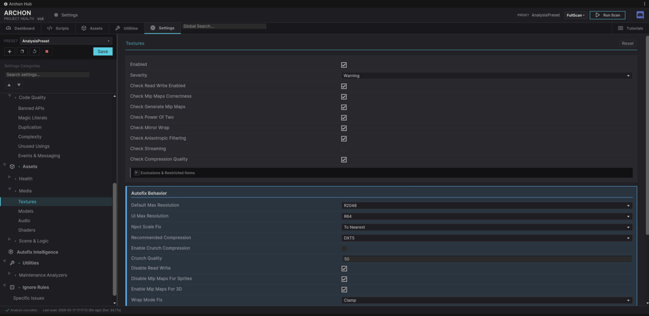Revert the preset with the circular arrow icon
The height and width of the screenshot is (316, 649).
(x=34, y=51)
